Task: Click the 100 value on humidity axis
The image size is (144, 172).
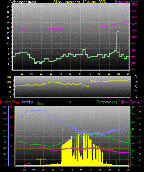Action: pyautogui.click(x=4, y=107)
